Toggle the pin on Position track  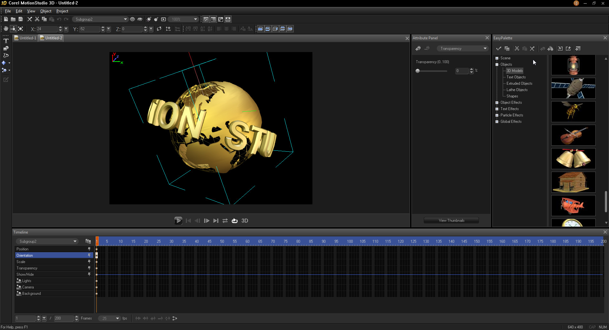(89, 249)
